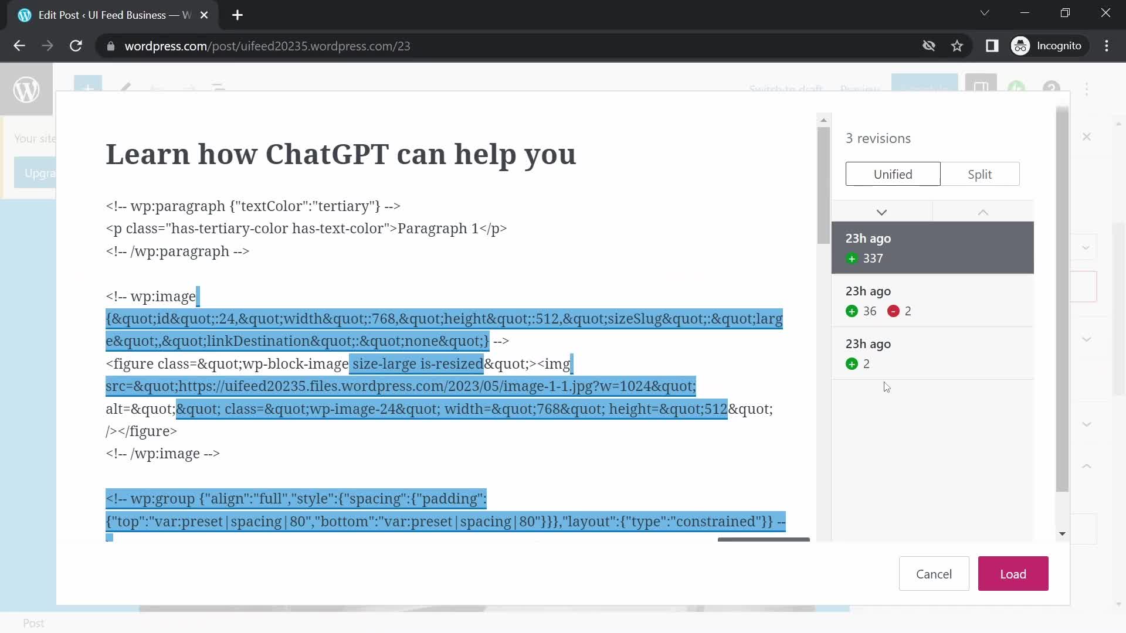1126x633 pixels.
Task: Expand the revision 23h ago chevron up
Action: point(983,212)
